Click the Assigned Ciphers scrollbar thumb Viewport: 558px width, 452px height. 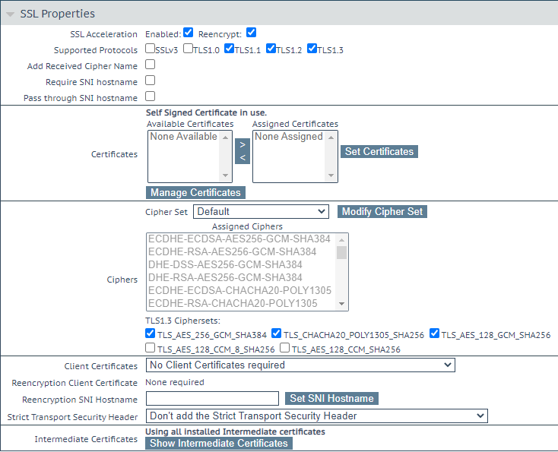pyautogui.click(x=341, y=252)
